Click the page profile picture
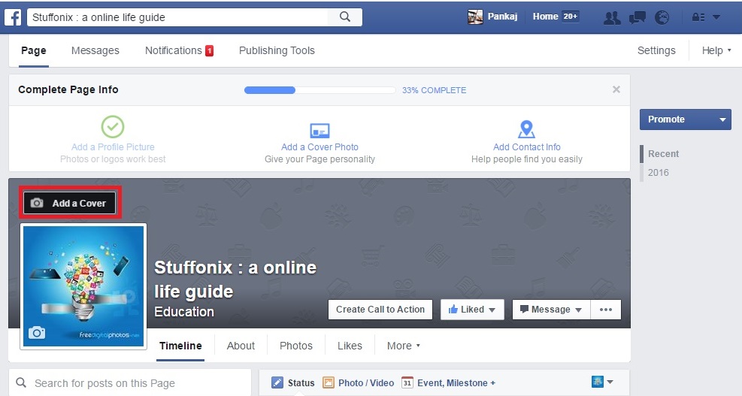This screenshot has width=742, height=396. (x=83, y=287)
